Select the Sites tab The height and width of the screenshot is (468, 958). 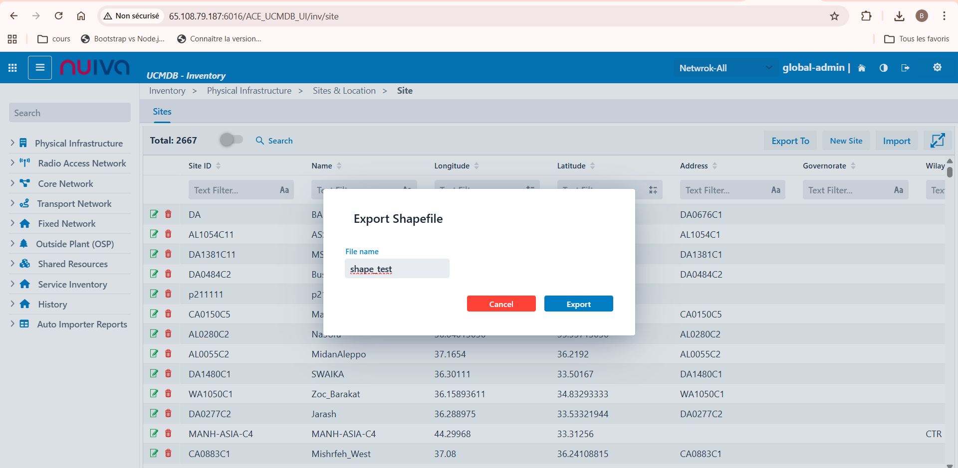(162, 112)
